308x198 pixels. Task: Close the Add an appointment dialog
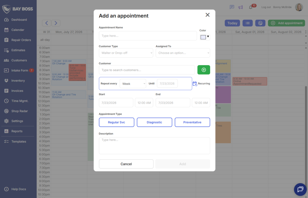tap(208, 15)
